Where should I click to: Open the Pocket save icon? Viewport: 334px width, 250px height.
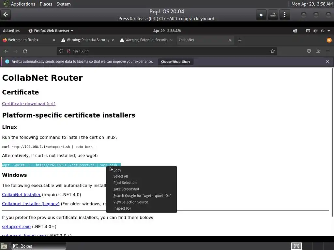[309, 51]
